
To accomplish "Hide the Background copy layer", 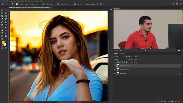I will 115,70.
